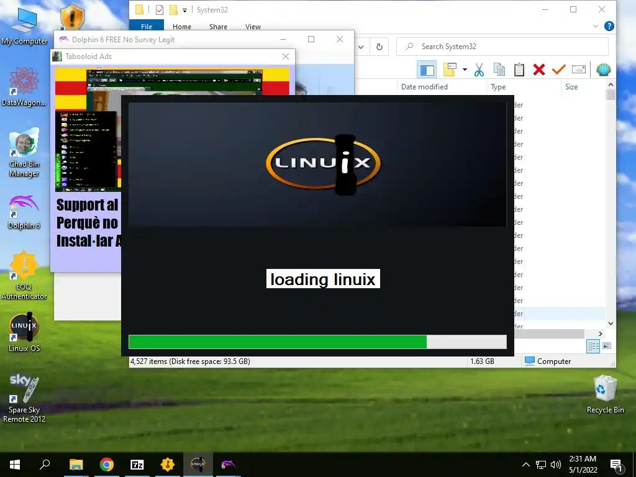636x477 pixels.
Task: Select the EOQ Authenticator desktop icon
Action: [x=24, y=276]
